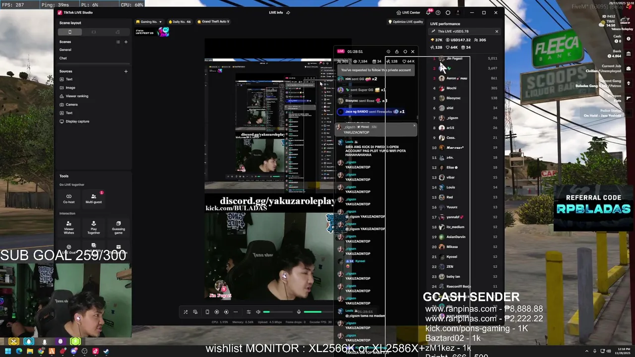
Task: Select AsianDarvin in the viewer ranking
Action: click(x=464, y=237)
